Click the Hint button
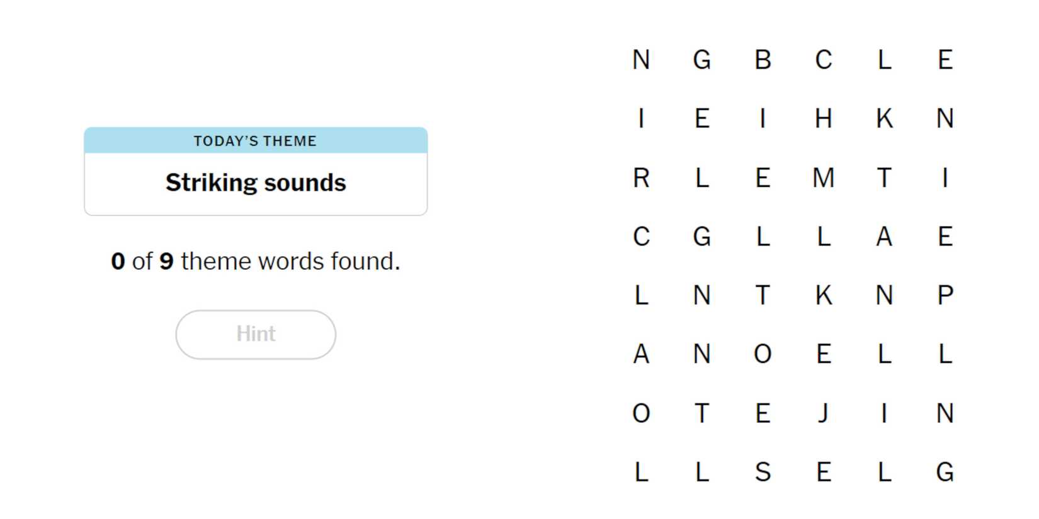The height and width of the screenshot is (519, 1039). (255, 334)
